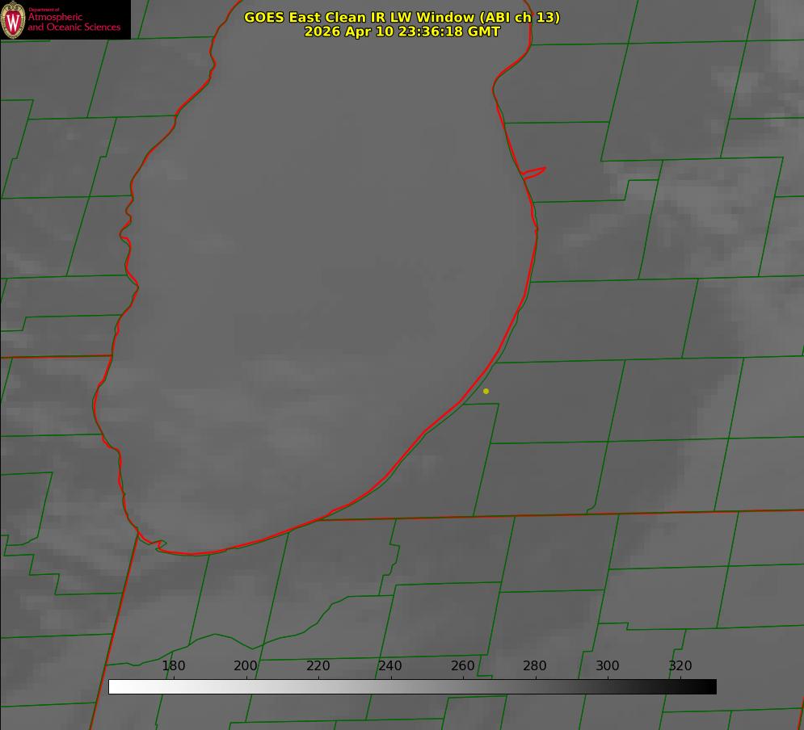
Task: Select the GOES East Clean IR title text
Action: coord(402,17)
